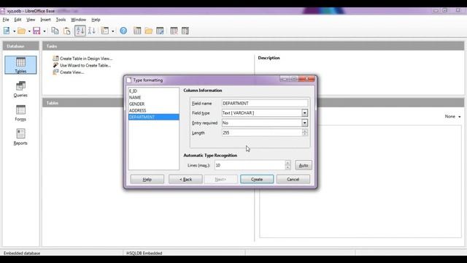Open the View menu

[31, 20]
